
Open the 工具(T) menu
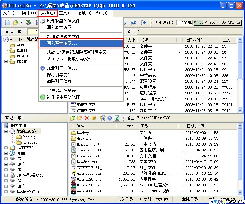pos(66,13)
